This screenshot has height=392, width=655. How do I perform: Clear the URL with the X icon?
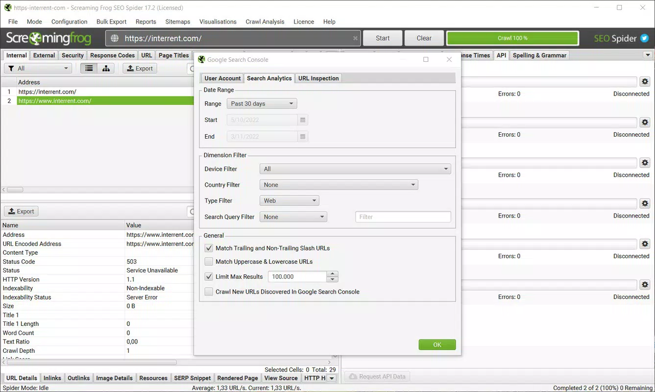click(x=355, y=38)
